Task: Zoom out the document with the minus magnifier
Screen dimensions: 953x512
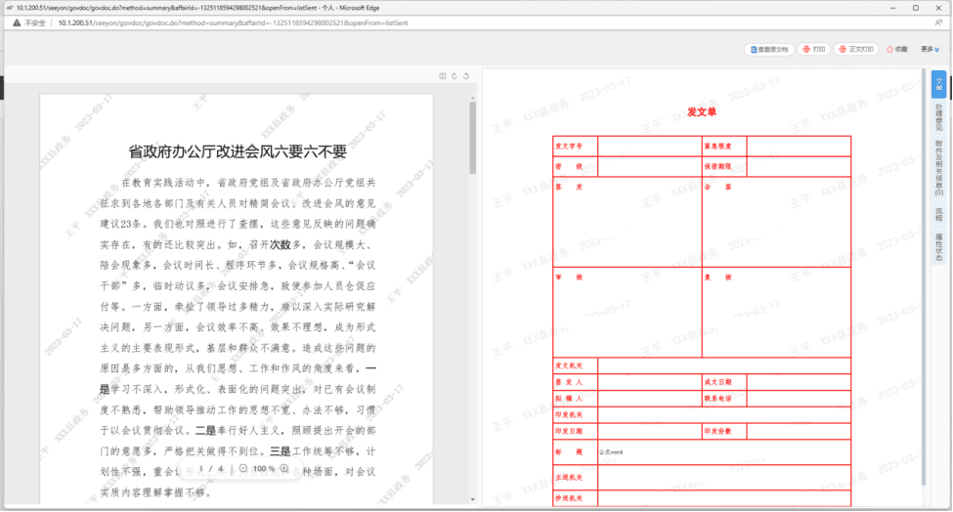Action: (x=243, y=469)
